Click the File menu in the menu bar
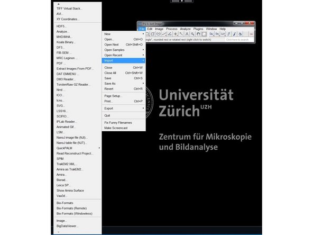 coord(142,29)
